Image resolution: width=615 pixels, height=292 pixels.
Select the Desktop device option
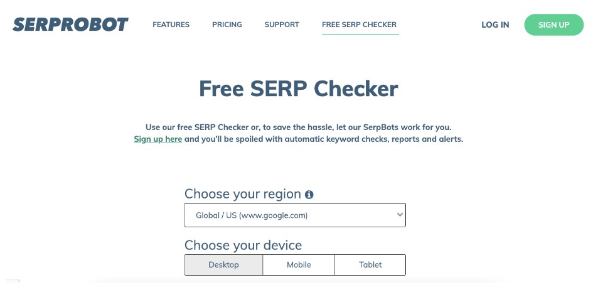[x=223, y=265]
